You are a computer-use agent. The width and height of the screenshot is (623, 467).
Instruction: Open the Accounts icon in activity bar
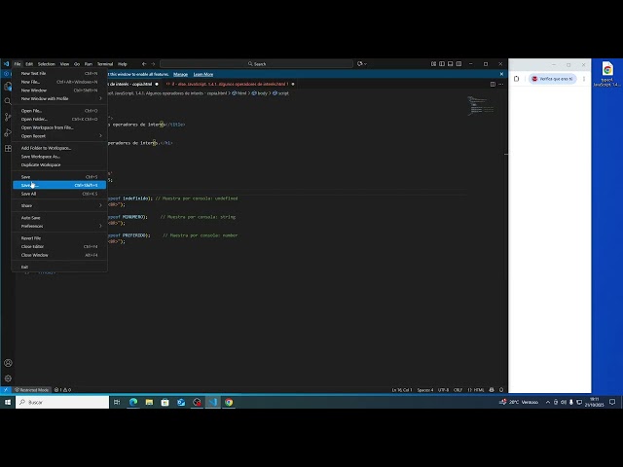pyautogui.click(x=8, y=363)
